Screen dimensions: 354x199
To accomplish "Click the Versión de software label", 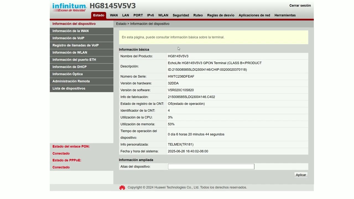I will coord(136,90).
